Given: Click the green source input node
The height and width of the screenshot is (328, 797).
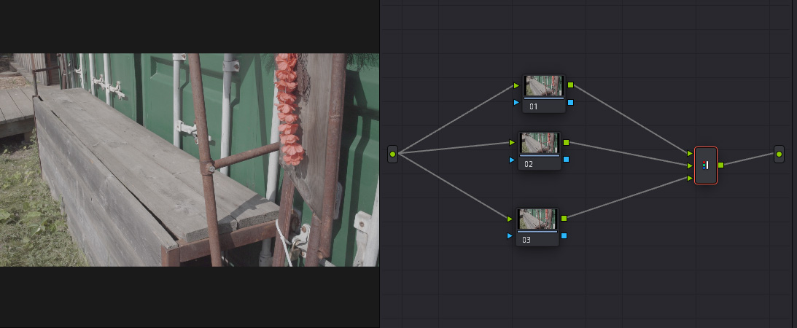Looking at the screenshot, I should (x=392, y=153).
